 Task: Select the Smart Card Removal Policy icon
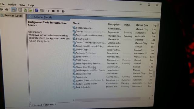[x=74, y=46]
